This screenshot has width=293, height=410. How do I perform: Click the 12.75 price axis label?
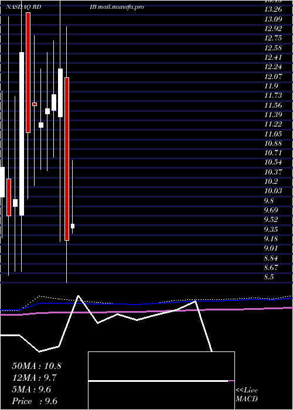tap(273, 38)
